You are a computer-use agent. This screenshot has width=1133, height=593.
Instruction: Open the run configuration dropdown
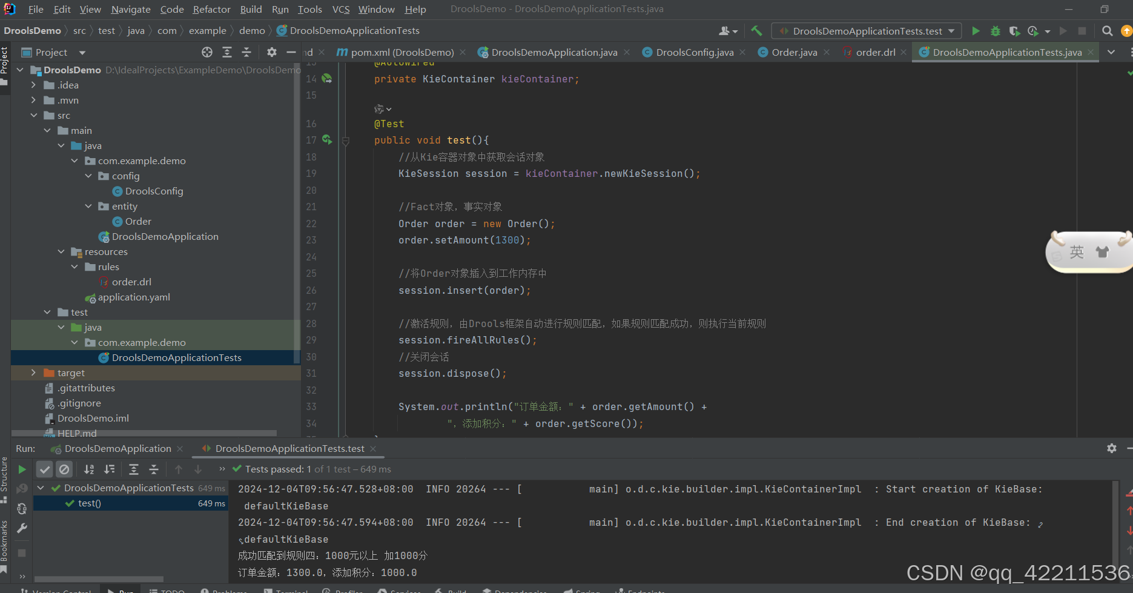(867, 31)
